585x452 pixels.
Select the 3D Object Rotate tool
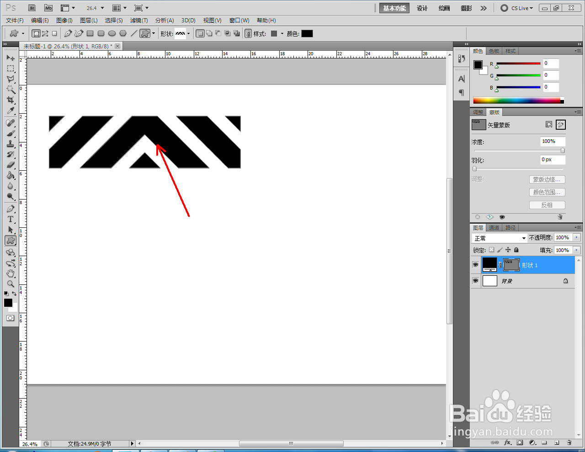11,252
